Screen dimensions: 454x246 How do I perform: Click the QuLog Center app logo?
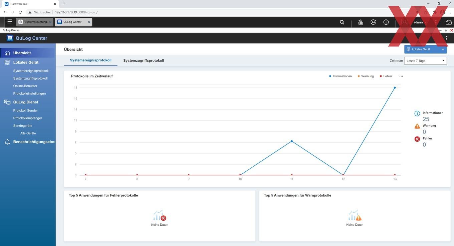pos(10,38)
